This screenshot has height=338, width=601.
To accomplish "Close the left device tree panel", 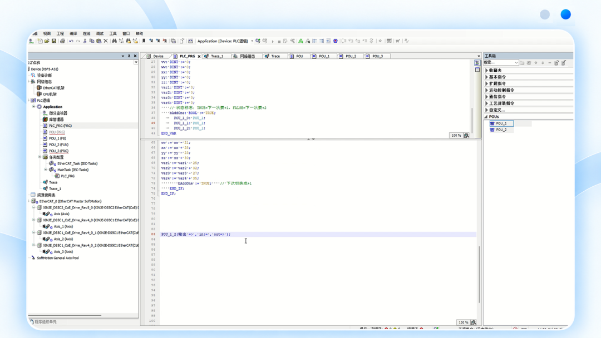I will tap(135, 56).
